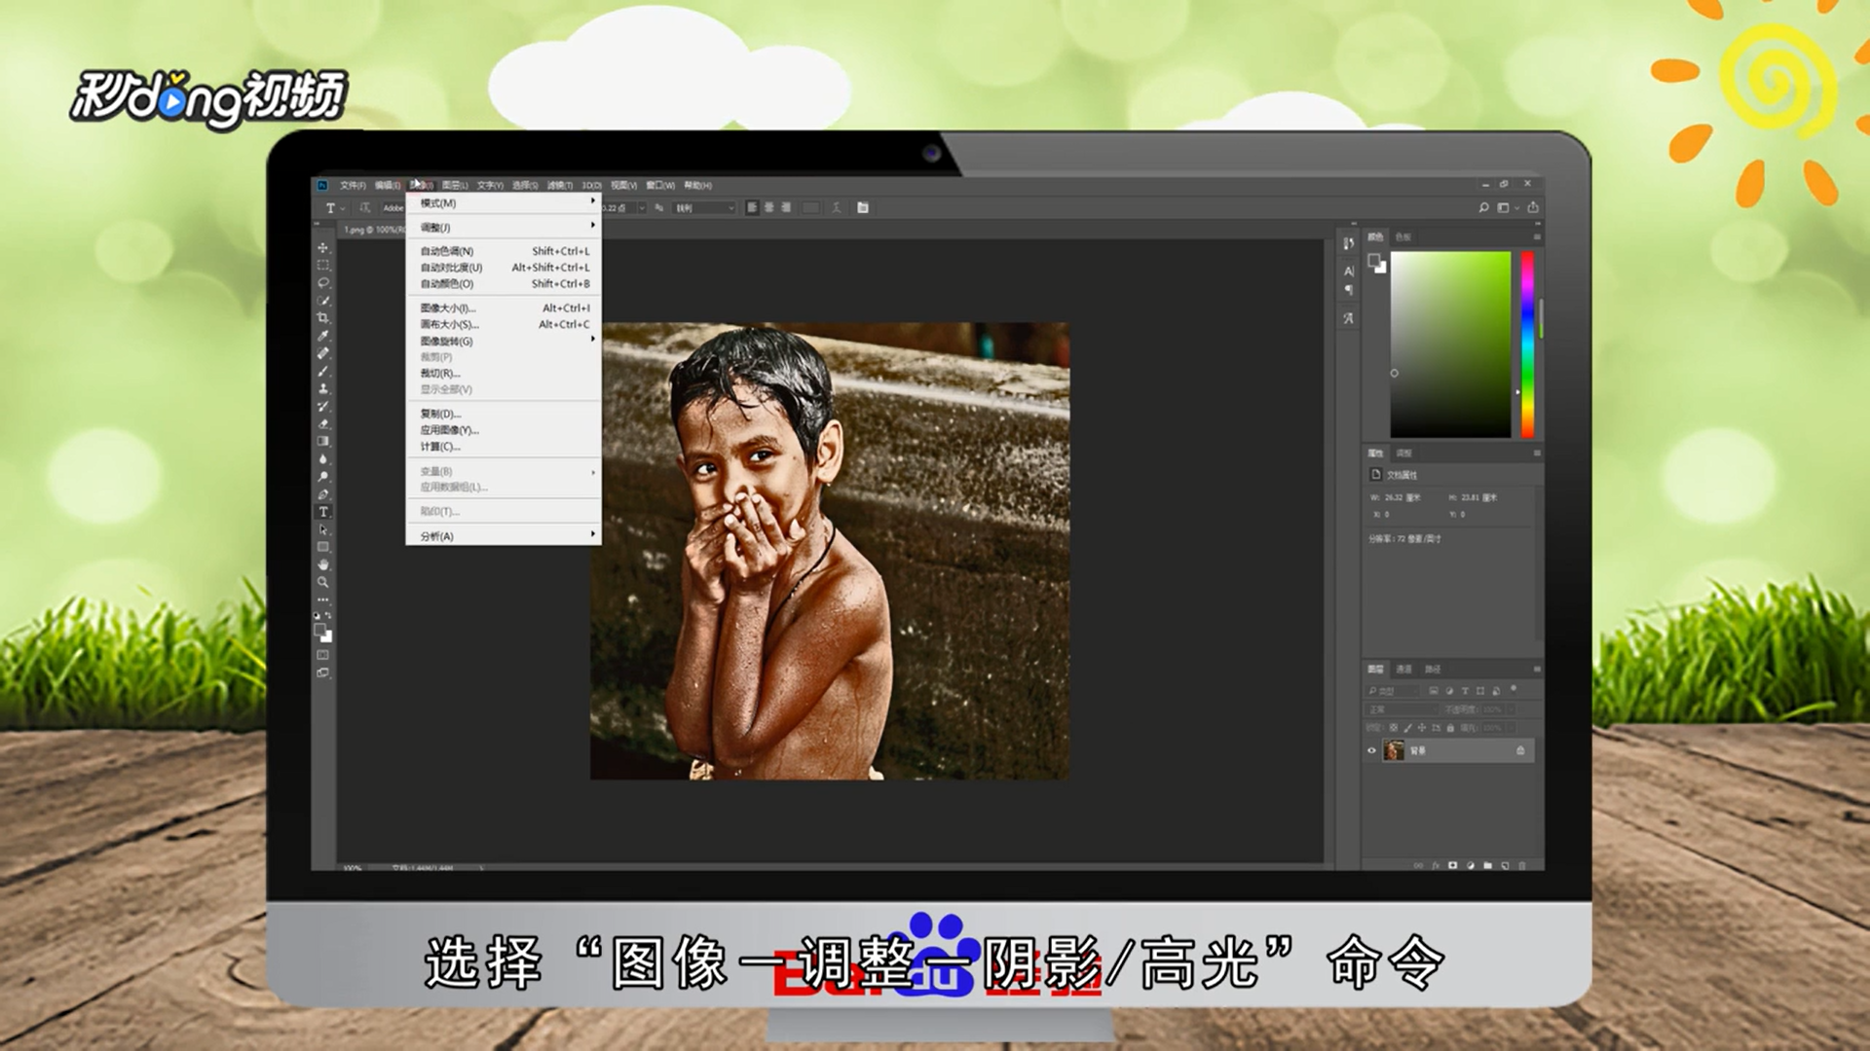This screenshot has width=1870, height=1051.
Task: Select the Horizontal Type tool
Action: [x=323, y=512]
